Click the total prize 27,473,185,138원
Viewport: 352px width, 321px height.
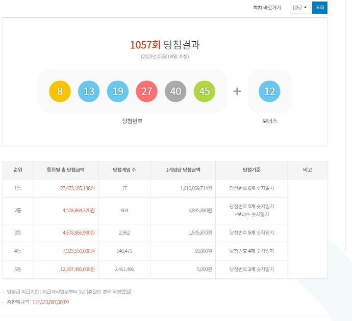(x=78, y=188)
